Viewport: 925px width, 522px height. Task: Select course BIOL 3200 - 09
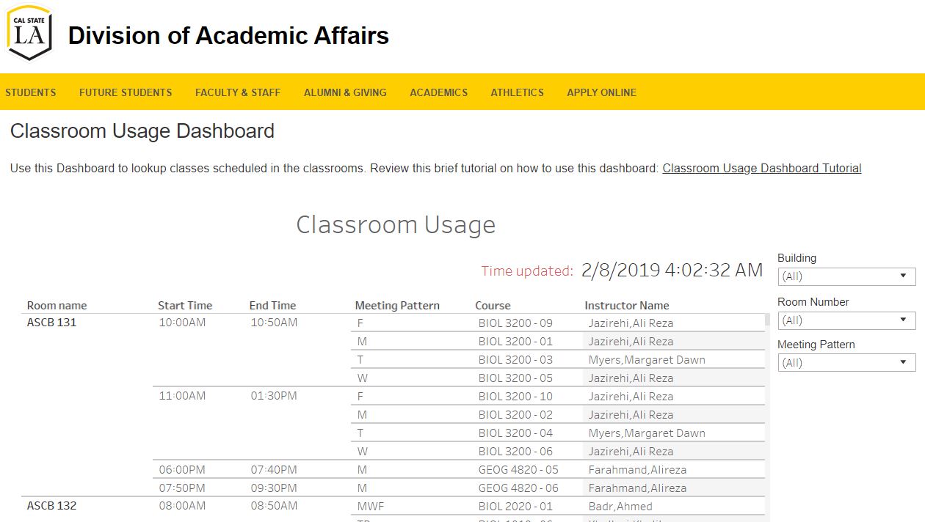[x=515, y=323]
